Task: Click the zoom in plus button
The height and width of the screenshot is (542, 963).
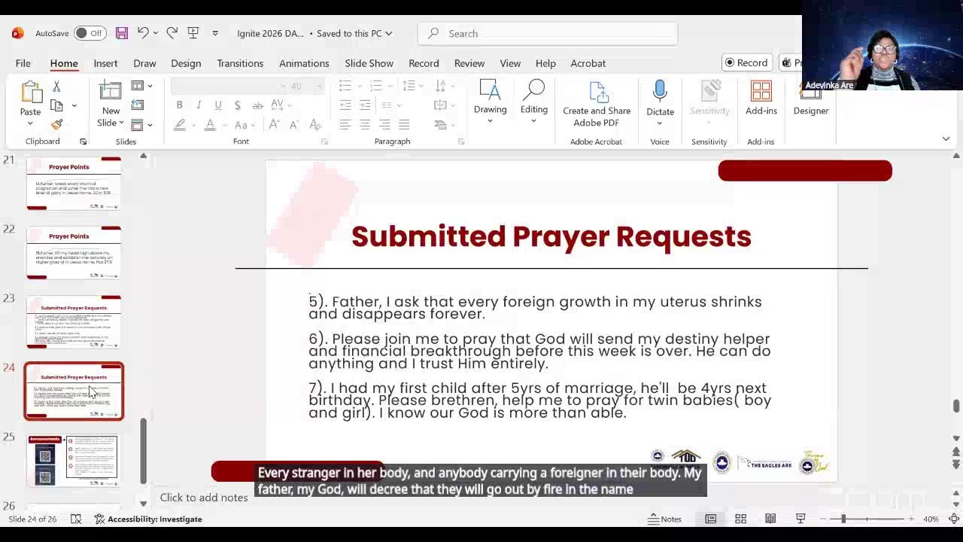Action: pyautogui.click(x=911, y=519)
